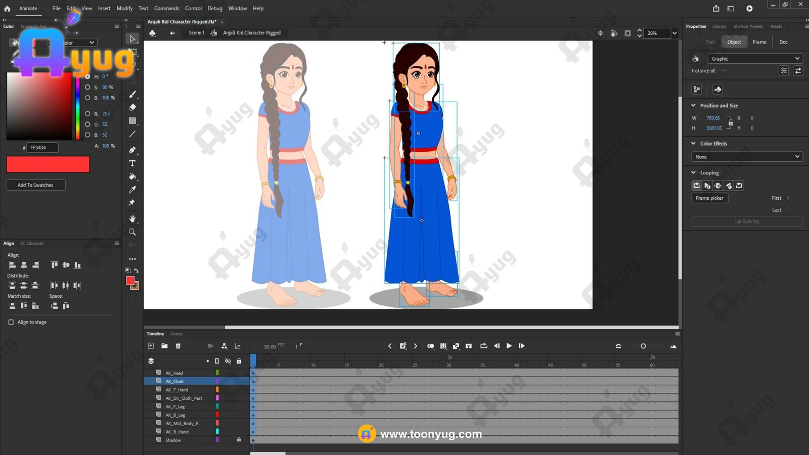The height and width of the screenshot is (455, 809).
Task: Collapse the Position and Size section
Action: (693, 106)
